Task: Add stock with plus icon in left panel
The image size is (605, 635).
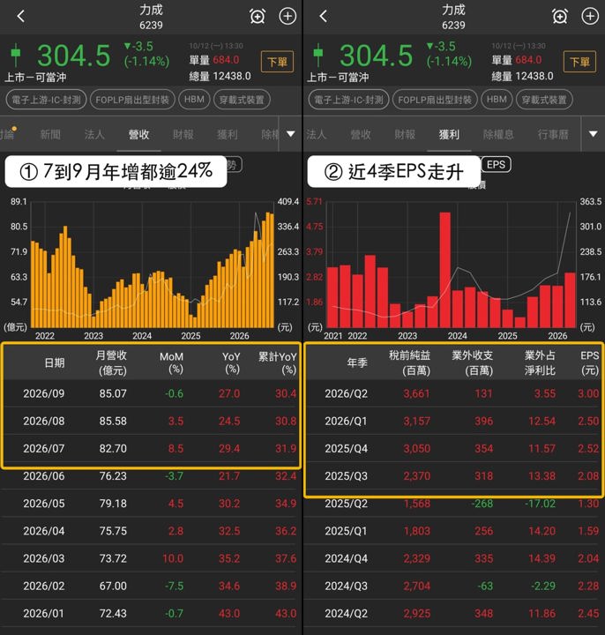Action: (288, 16)
